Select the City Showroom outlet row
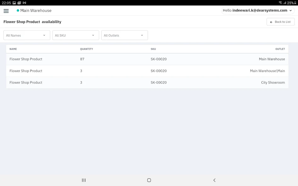The width and height of the screenshot is (298, 186). (147, 82)
